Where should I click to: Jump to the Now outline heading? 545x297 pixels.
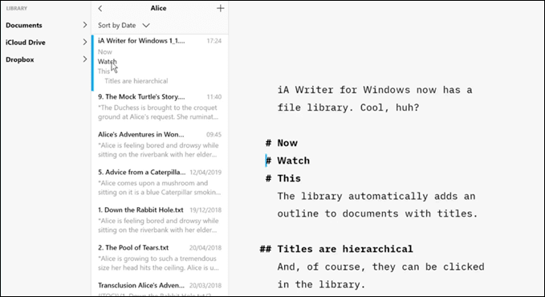point(105,52)
